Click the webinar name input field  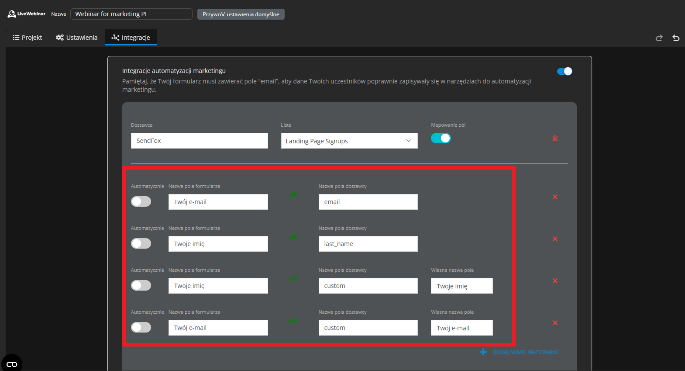pyautogui.click(x=131, y=14)
